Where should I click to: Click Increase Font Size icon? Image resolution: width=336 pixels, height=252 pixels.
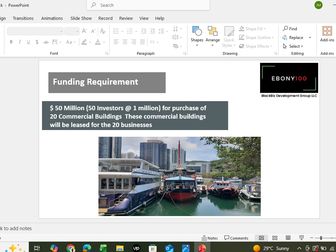tap(84, 31)
